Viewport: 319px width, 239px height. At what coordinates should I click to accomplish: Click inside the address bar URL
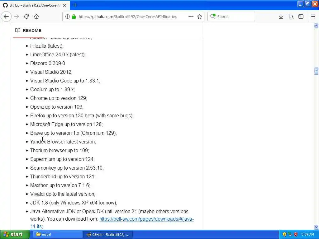(128, 17)
